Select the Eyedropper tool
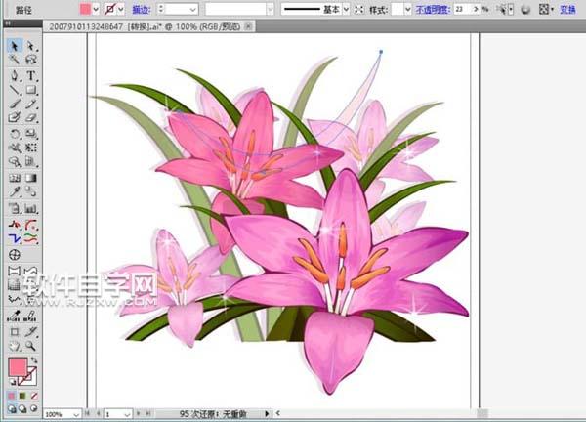586x422 pixels. [x=15, y=191]
